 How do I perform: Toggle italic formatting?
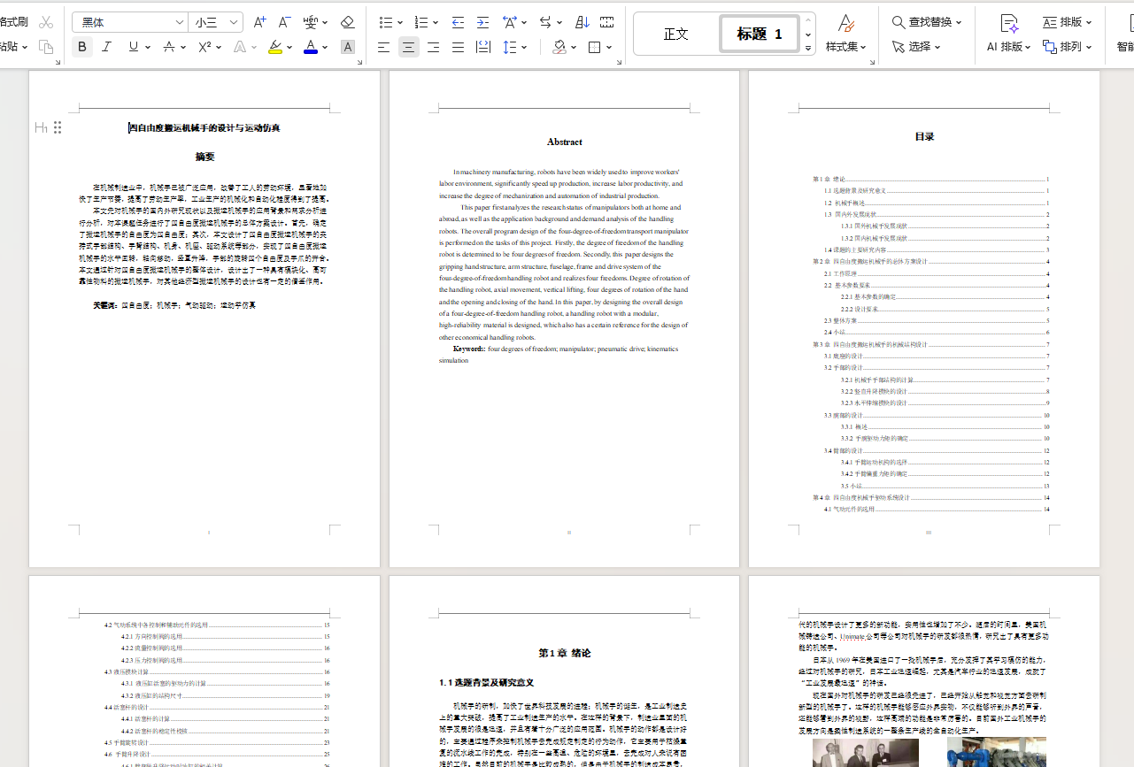pos(107,47)
